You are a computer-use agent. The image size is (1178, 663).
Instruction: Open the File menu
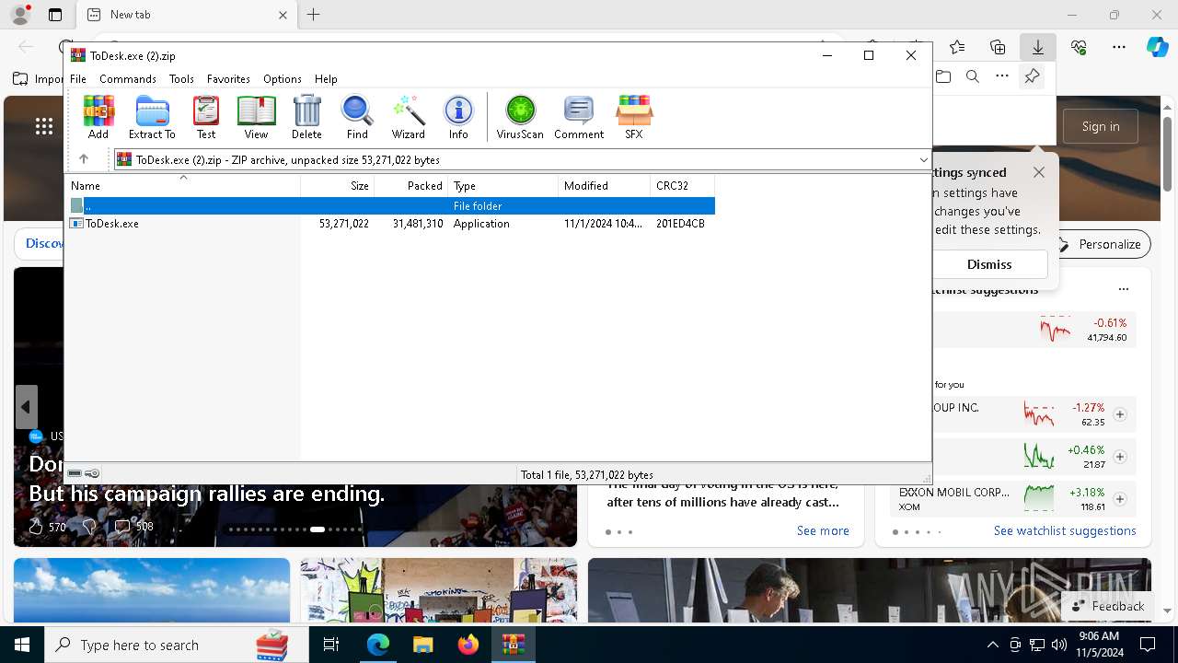click(x=78, y=79)
